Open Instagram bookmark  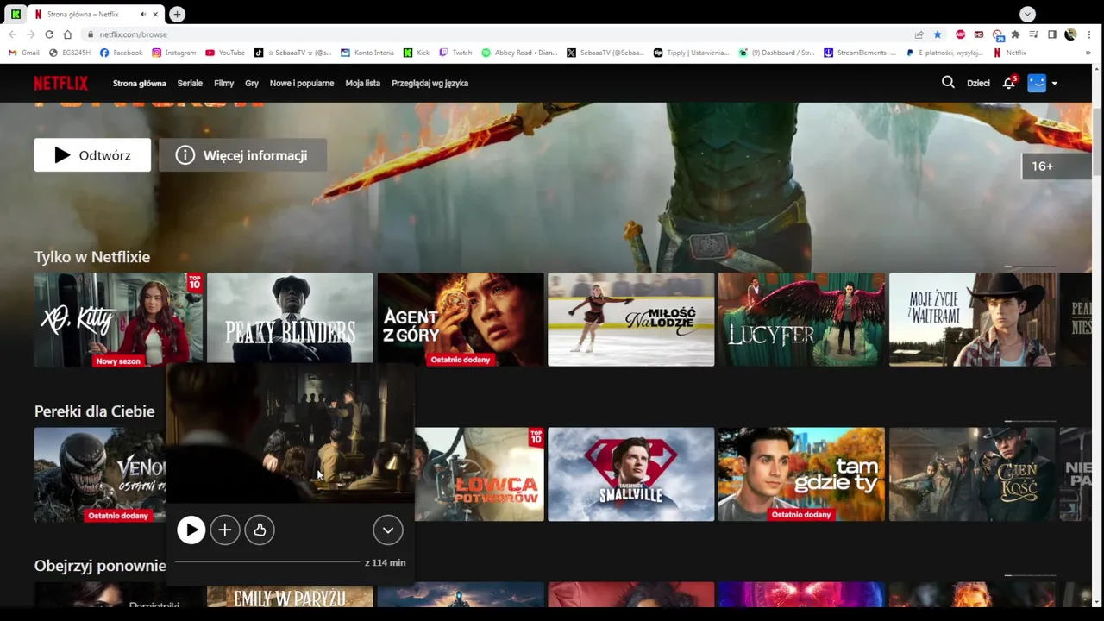(x=173, y=53)
